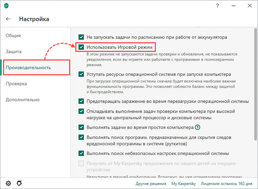This screenshot has height=189, width=258.
Task: Click the Kaspersky shield logo icon
Action: tap(6, 6)
